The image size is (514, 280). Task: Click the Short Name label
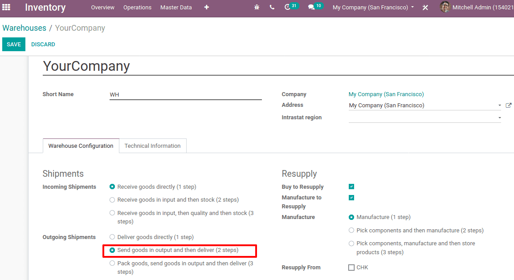pos(58,94)
